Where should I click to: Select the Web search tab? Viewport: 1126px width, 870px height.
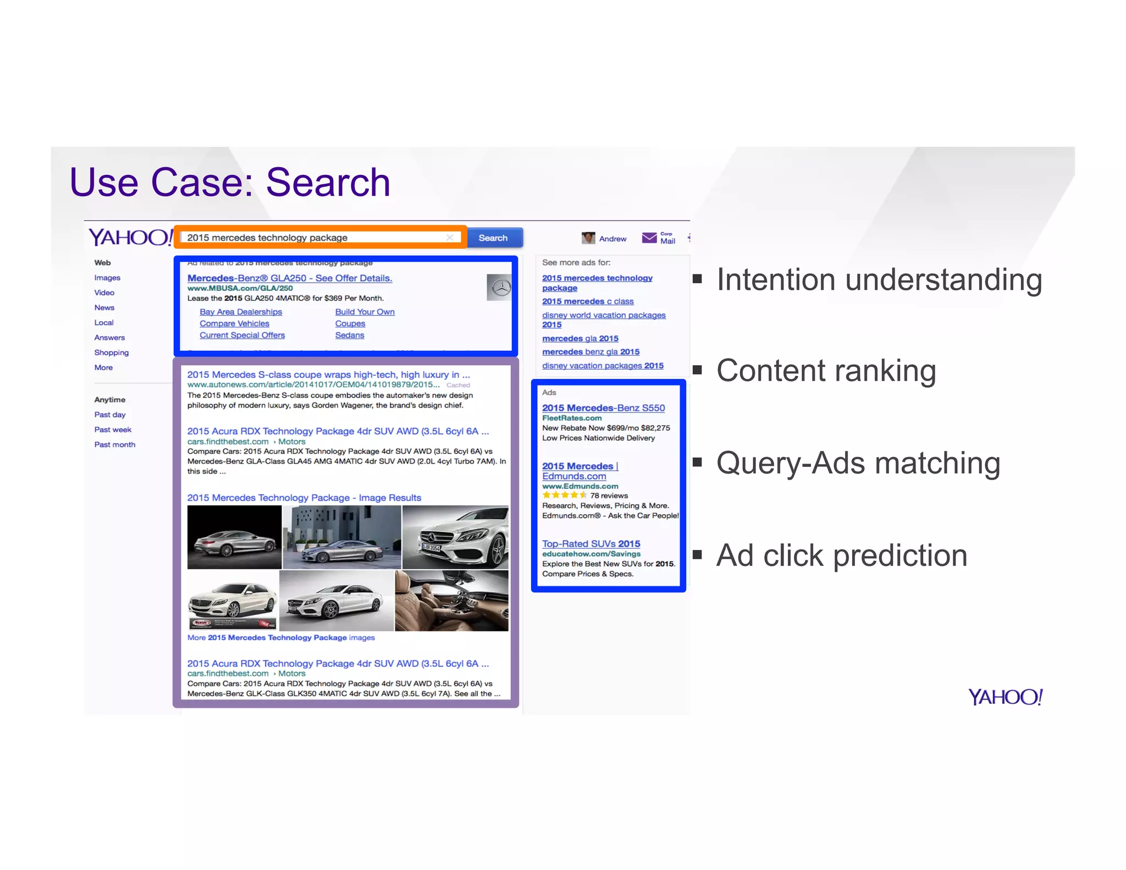click(x=102, y=263)
